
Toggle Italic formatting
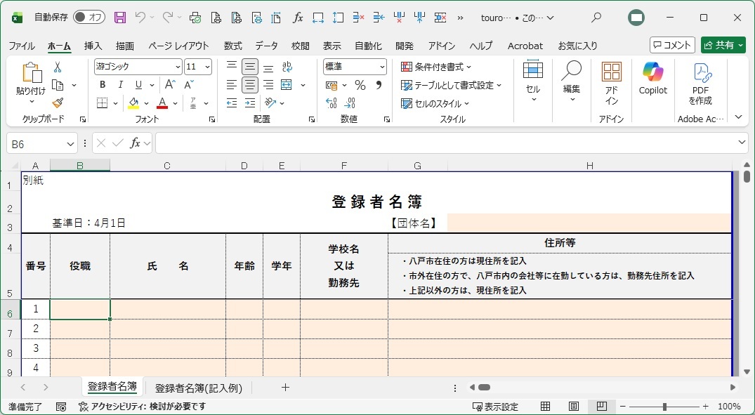pyautogui.click(x=121, y=85)
